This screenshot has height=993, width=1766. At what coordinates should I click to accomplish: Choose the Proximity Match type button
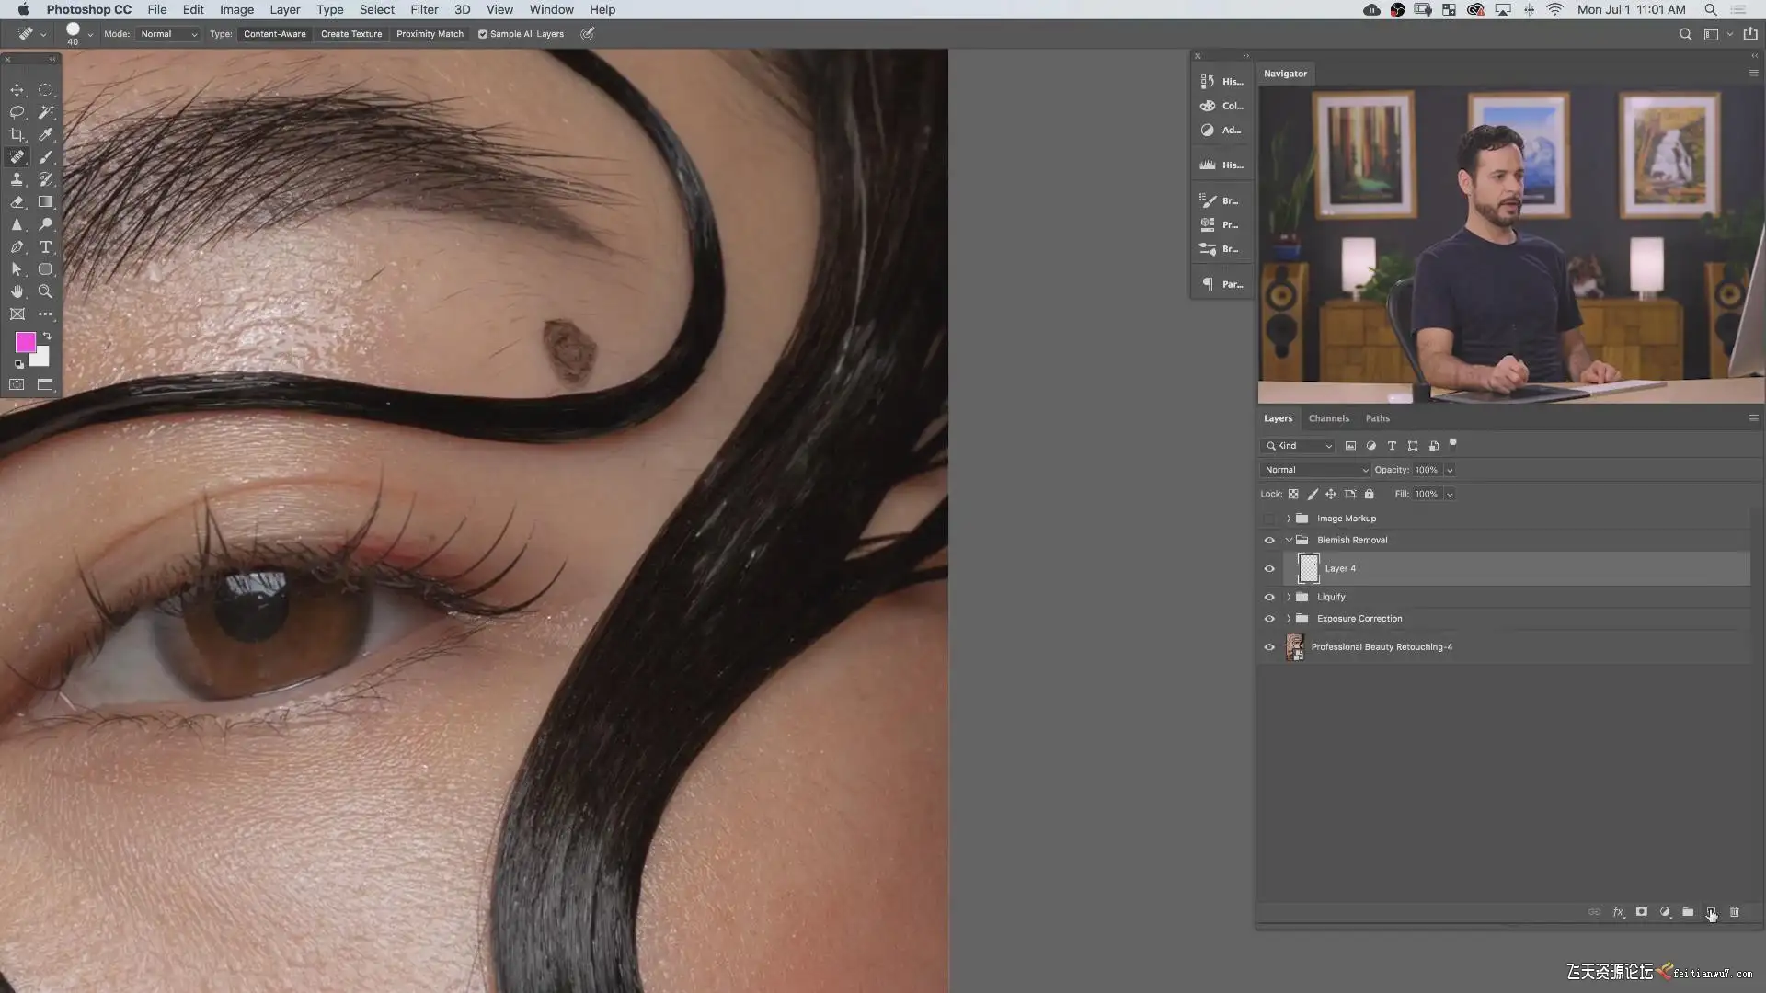click(430, 34)
